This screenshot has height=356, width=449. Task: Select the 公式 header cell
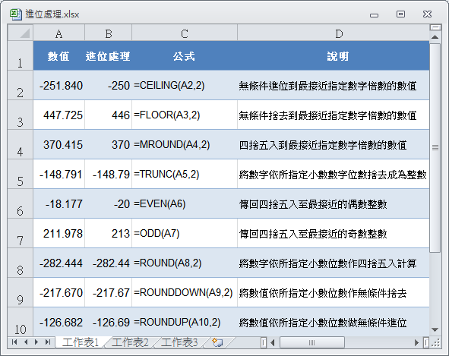pos(185,55)
